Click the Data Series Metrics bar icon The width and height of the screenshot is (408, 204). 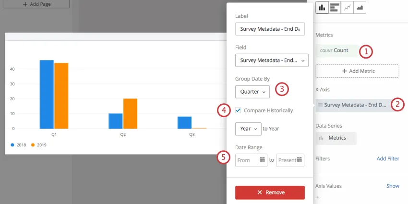point(321,138)
